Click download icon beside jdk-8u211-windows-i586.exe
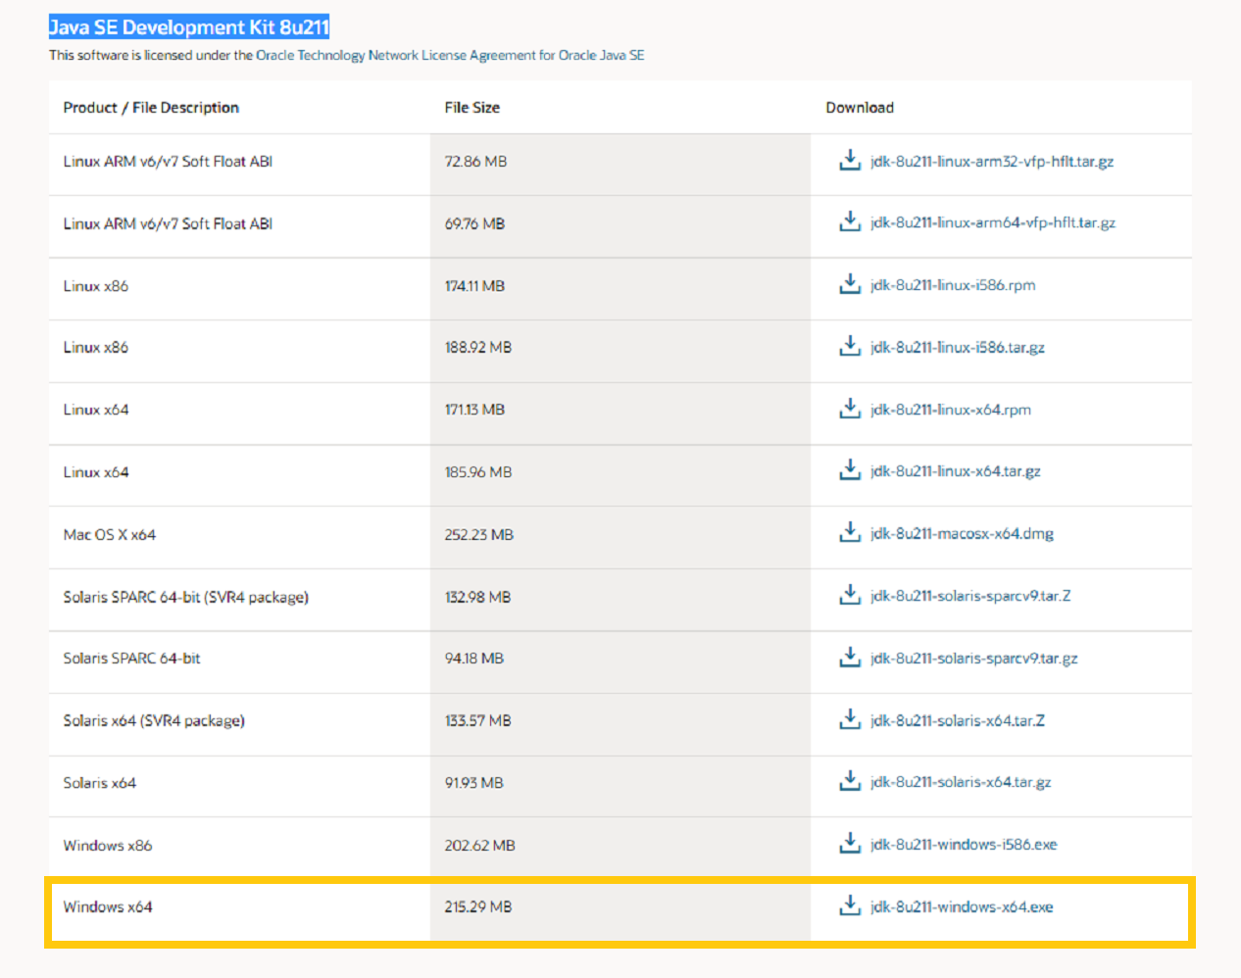The width and height of the screenshot is (1241, 978). pyautogui.click(x=850, y=843)
